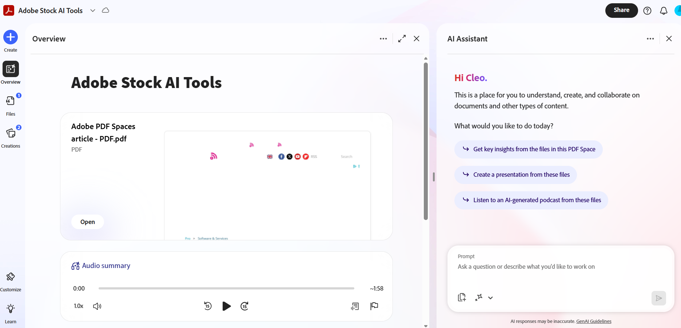
Task: Click the Adobe Acrobat logo icon
Action: pyautogui.click(x=9, y=11)
